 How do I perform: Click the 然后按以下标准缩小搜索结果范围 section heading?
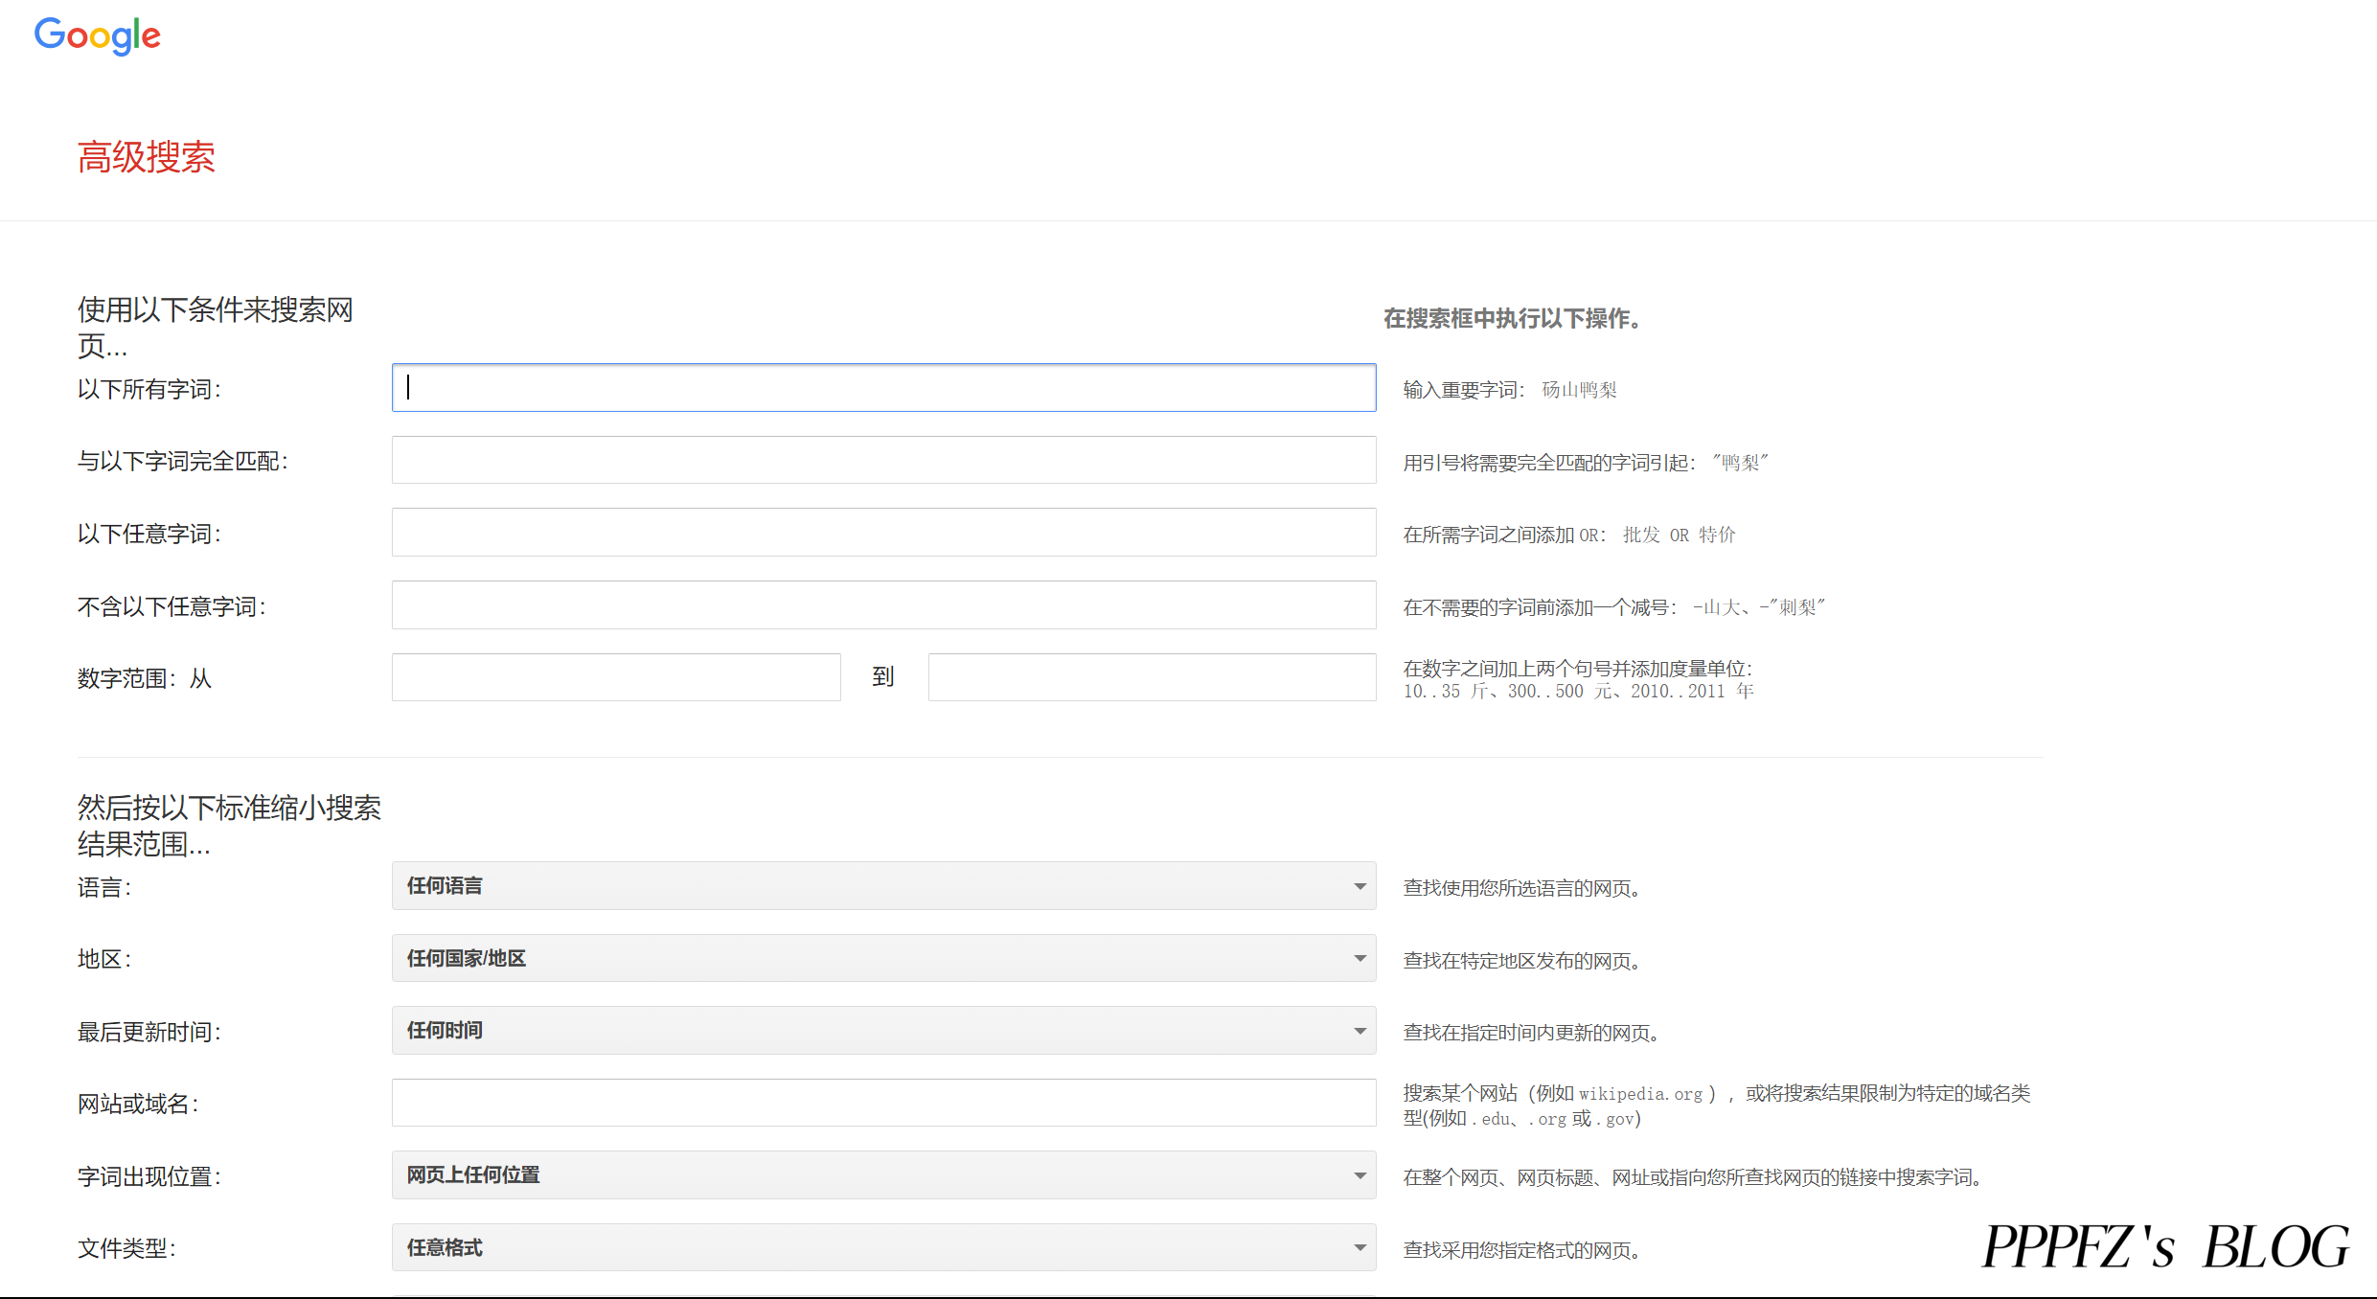[229, 825]
